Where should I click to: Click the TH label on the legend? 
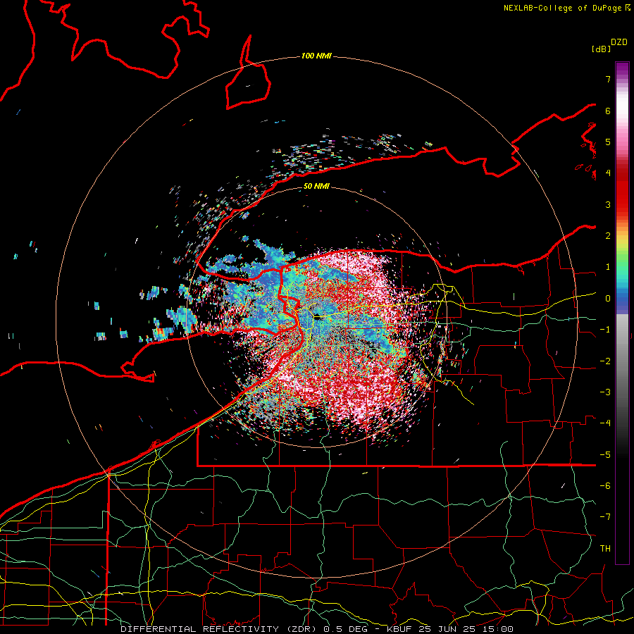[605, 548]
